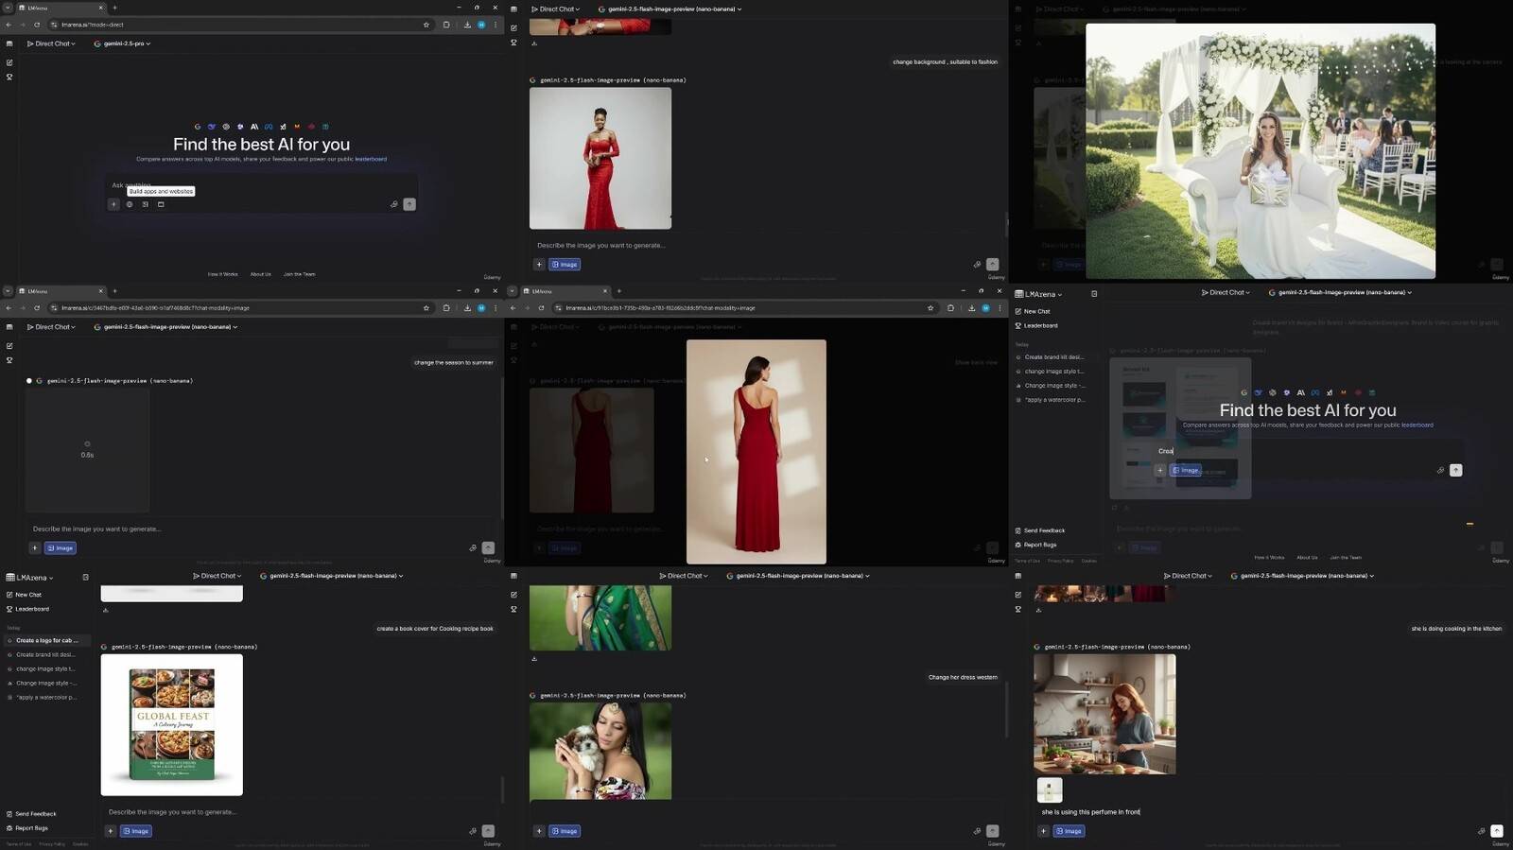Image resolution: width=1513 pixels, height=850 pixels.
Task: Toggle Image mode under the perfume prompt
Action: (1069, 831)
